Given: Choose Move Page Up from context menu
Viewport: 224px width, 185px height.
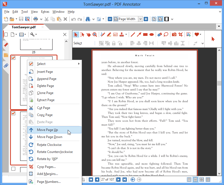Looking at the screenshot, I should 54,130.
